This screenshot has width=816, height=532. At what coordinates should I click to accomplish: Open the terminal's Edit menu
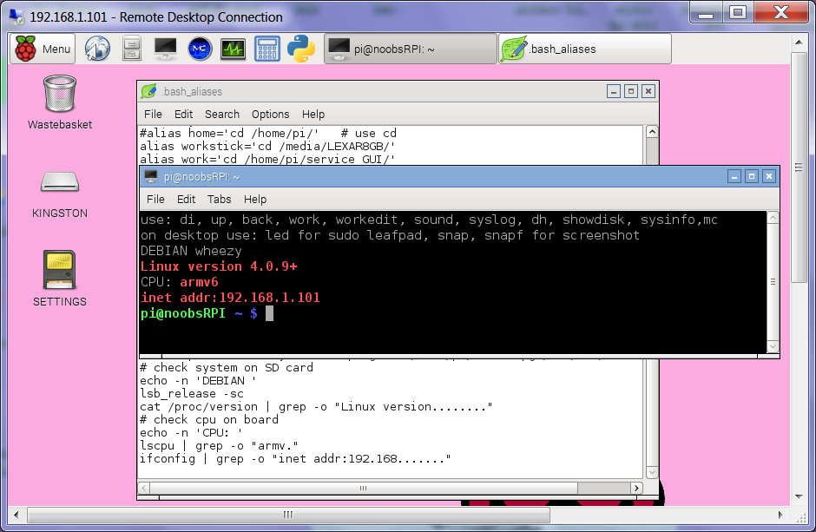click(186, 199)
